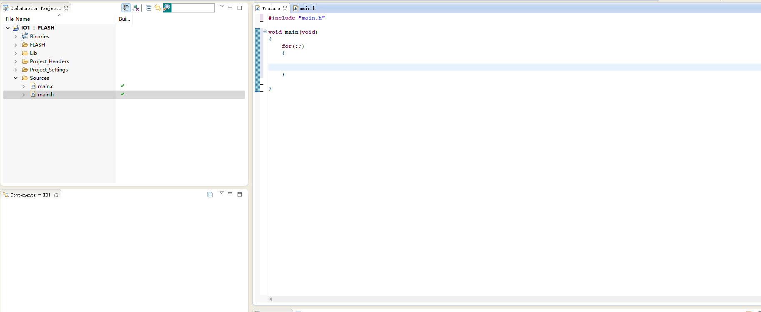Select main.c in the Sources folder
761x312 pixels.
[45, 86]
